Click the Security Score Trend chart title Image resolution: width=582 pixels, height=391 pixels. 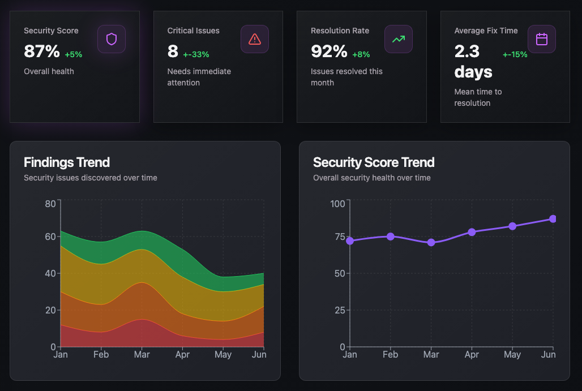(x=374, y=162)
